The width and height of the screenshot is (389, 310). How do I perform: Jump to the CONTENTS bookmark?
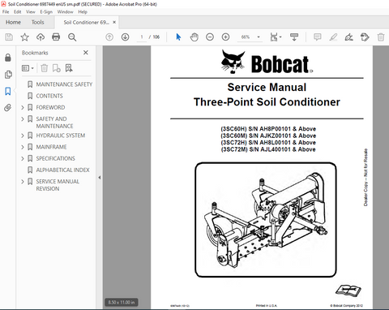pyautogui.click(x=49, y=96)
